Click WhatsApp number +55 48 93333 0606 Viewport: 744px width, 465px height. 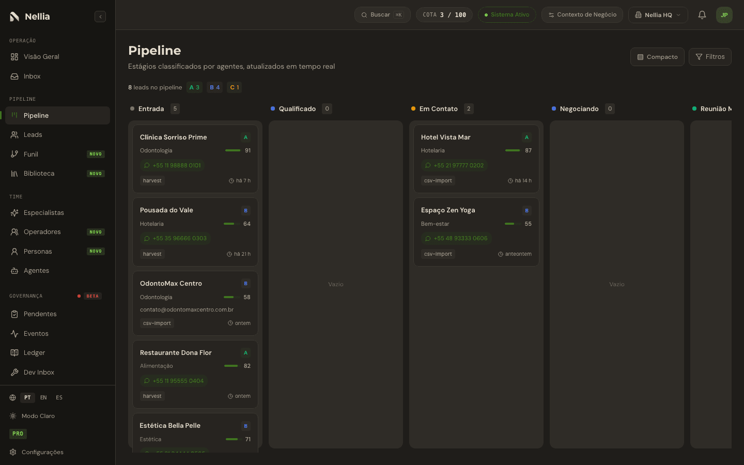(456, 239)
